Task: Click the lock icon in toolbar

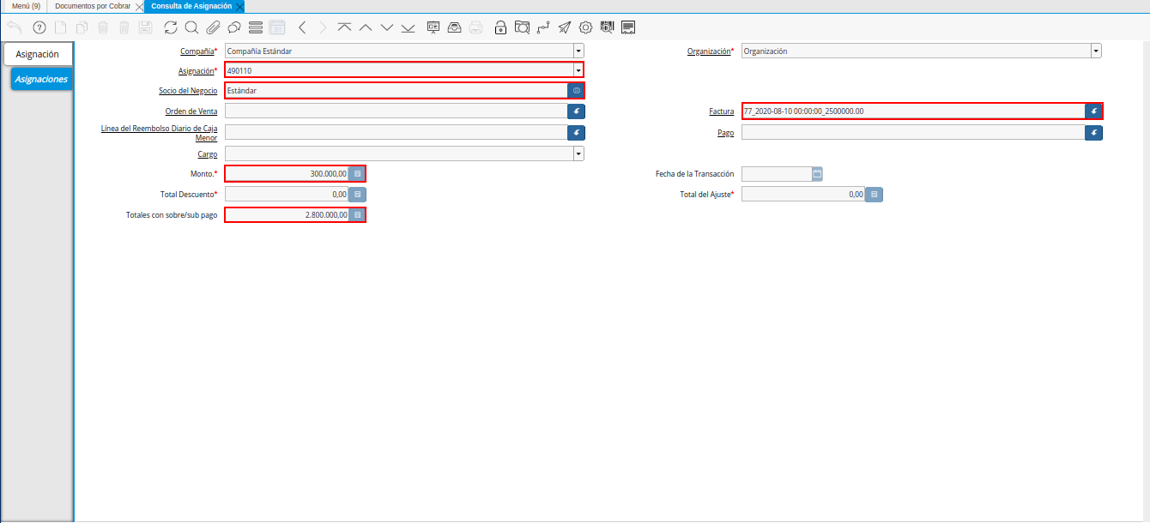Action: (500, 27)
